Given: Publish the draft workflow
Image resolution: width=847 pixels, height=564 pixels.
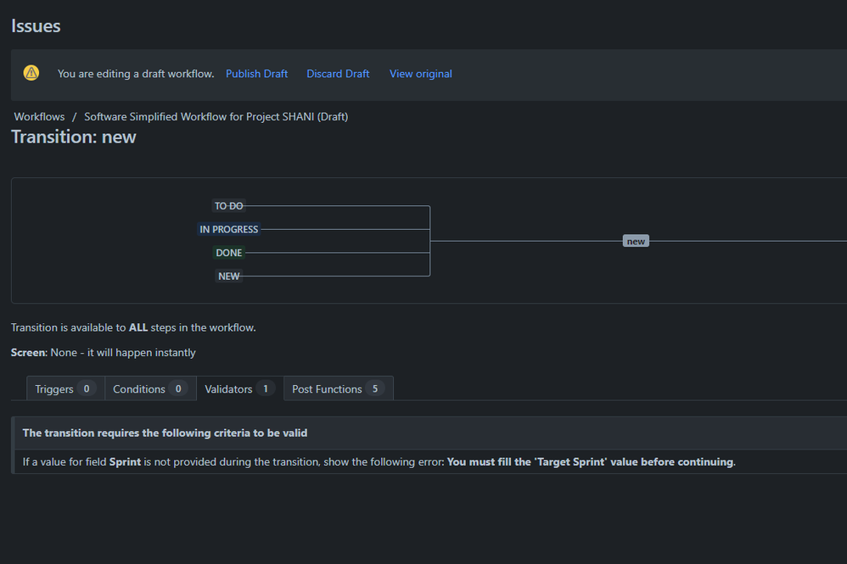Looking at the screenshot, I should [256, 74].
